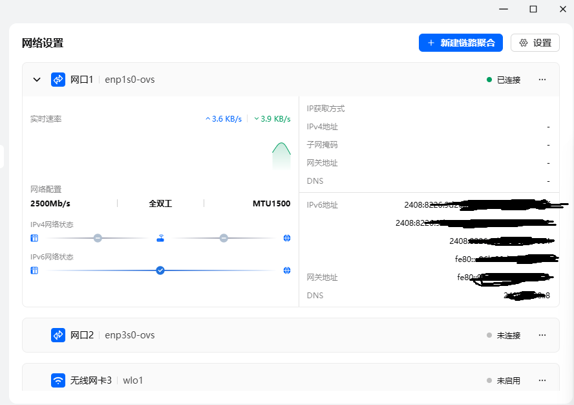Viewport: 574px width, 405px height.
Task: Click the globe icon in the IPv6网络状态 row
Action: point(287,270)
